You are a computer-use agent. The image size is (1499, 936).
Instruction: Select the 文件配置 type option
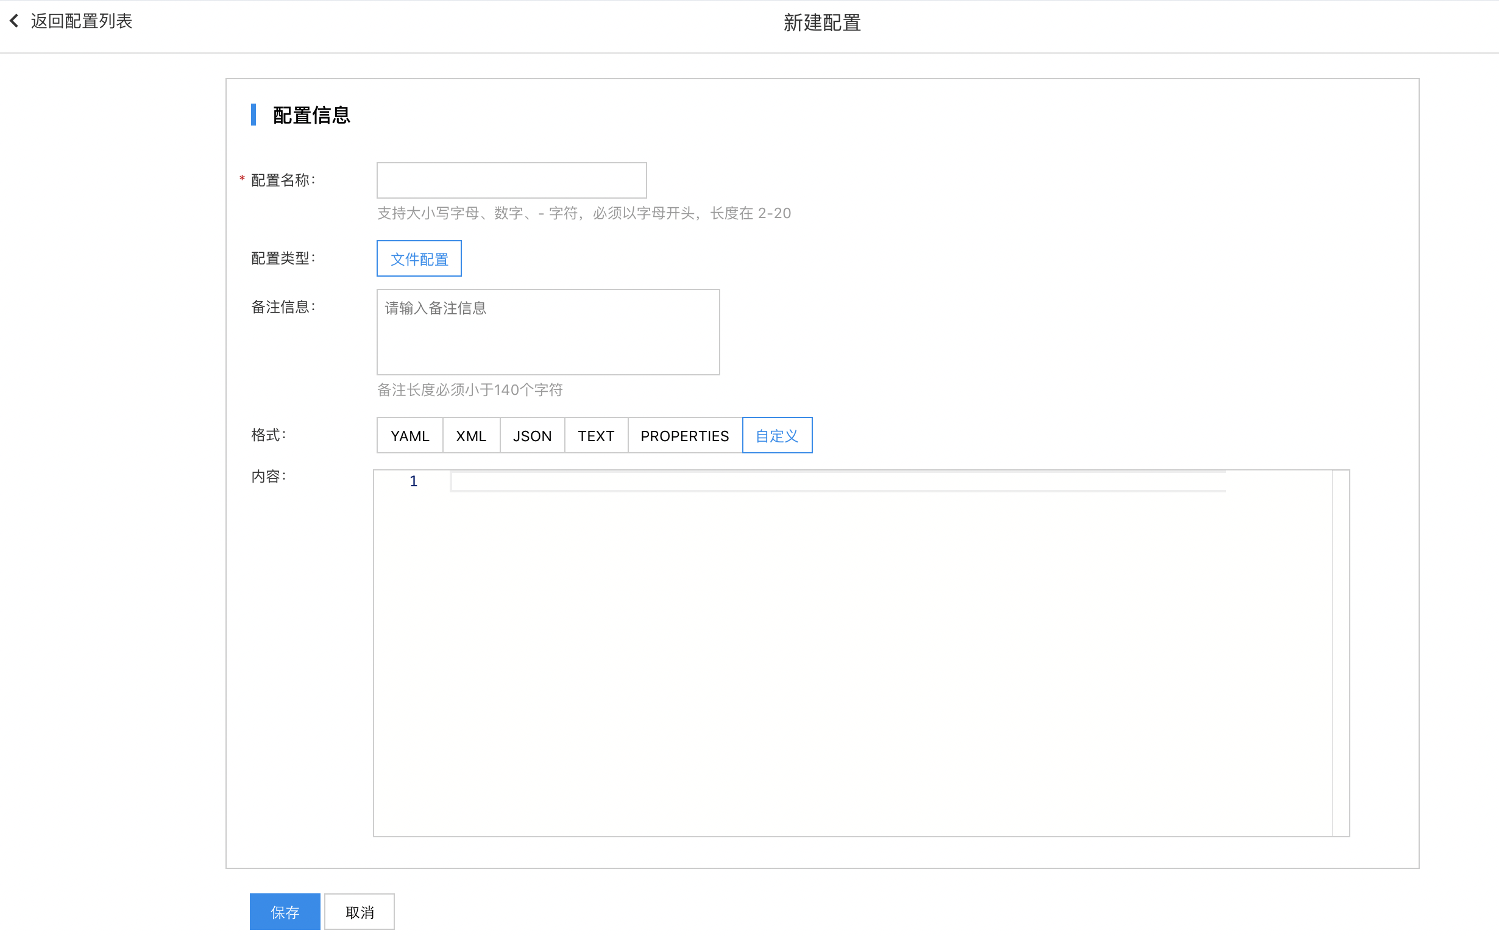pyautogui.click(x=419, y=259)
